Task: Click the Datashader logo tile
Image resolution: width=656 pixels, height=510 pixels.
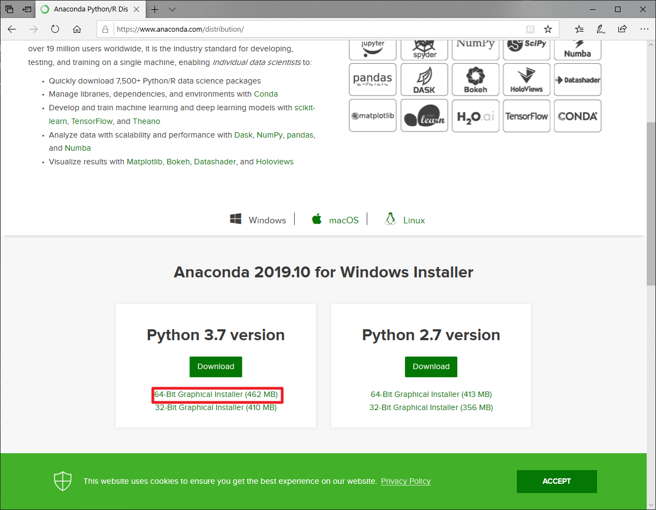Action: (x=577, y=80)
